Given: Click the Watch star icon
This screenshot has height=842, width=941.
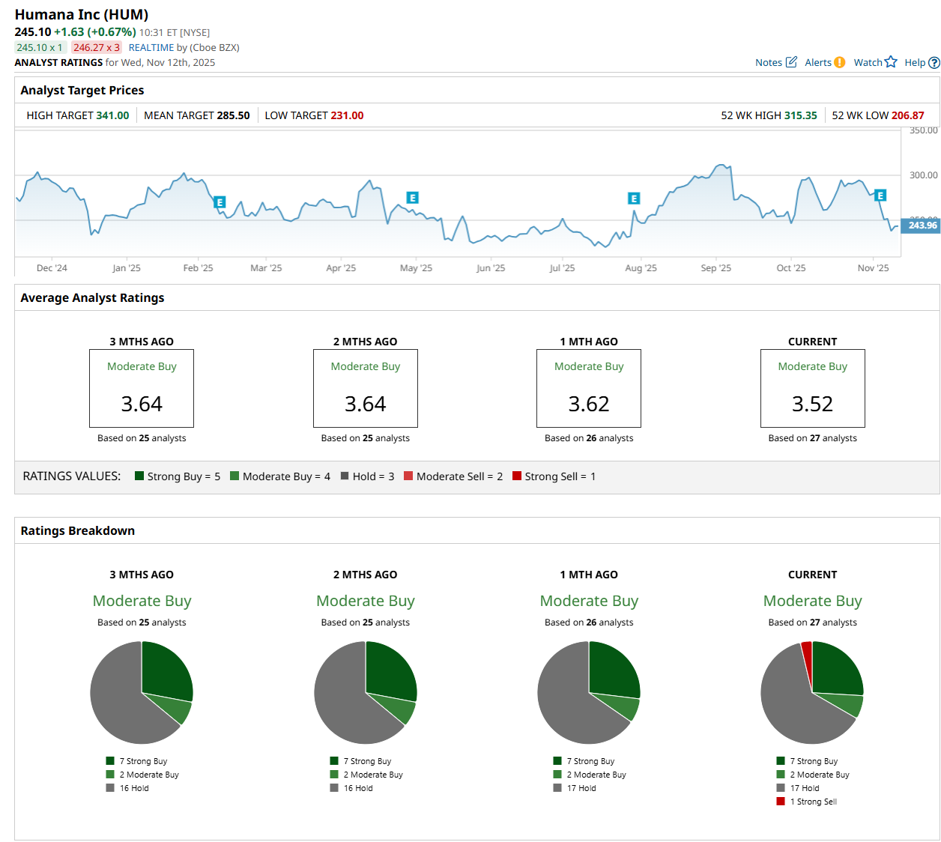Looking at the screenshot, I should pyautogui.click(x=891, y=62).
